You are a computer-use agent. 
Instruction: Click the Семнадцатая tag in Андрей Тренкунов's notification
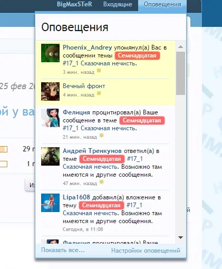coord(102,159)
